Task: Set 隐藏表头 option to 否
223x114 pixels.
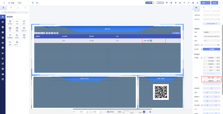Action: 216,97
